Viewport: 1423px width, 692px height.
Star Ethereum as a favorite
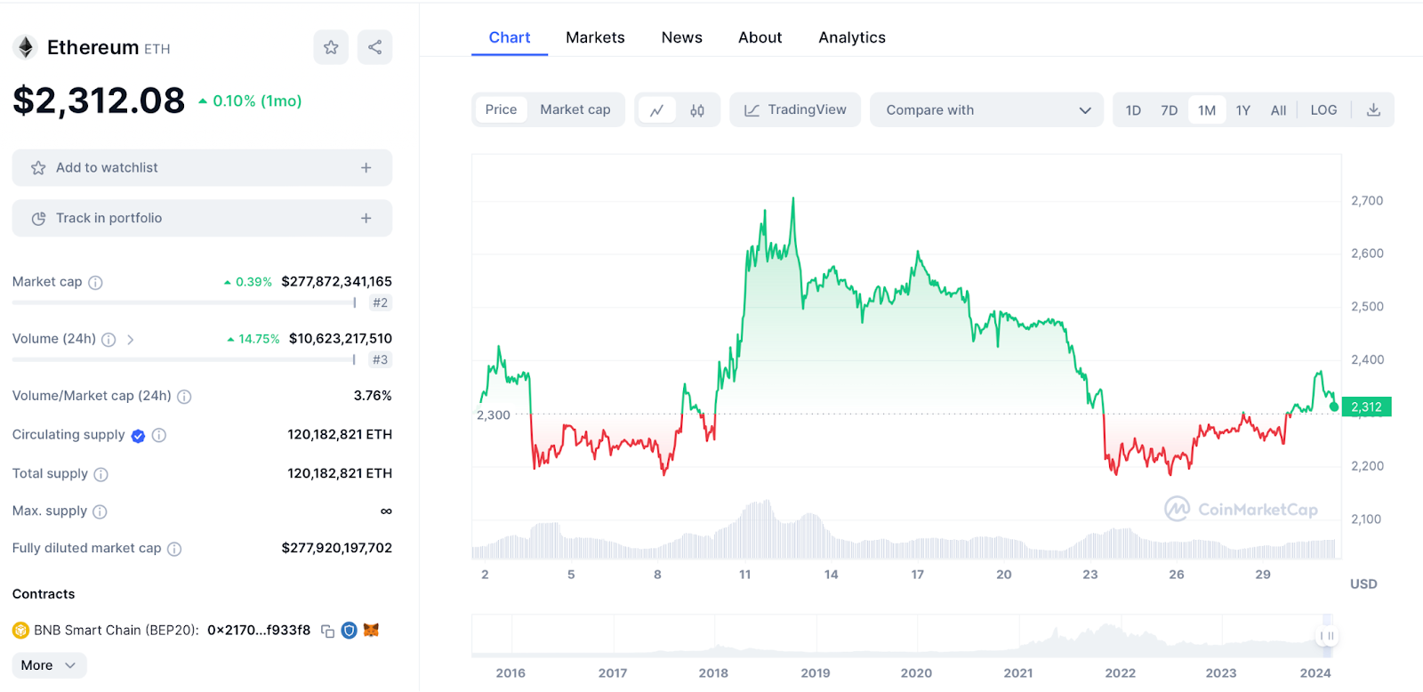pos(331,47)
